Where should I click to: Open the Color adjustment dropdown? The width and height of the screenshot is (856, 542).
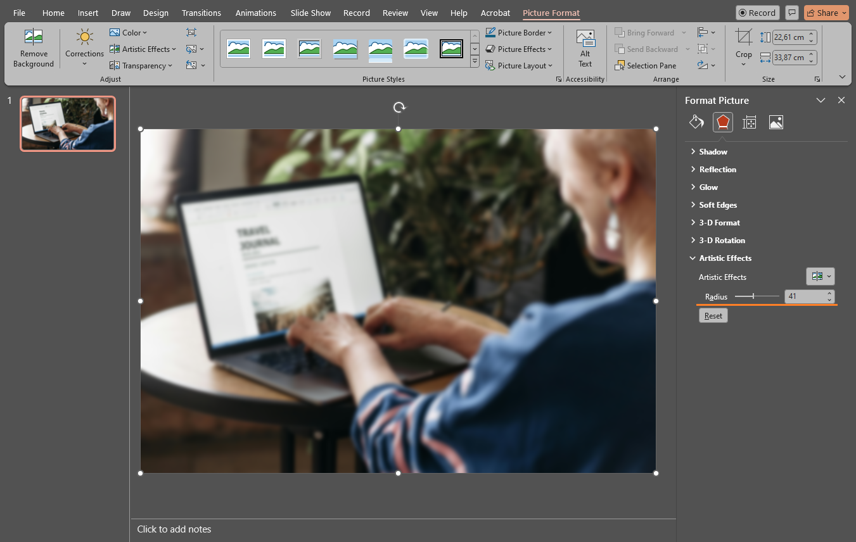coord(128,32)
